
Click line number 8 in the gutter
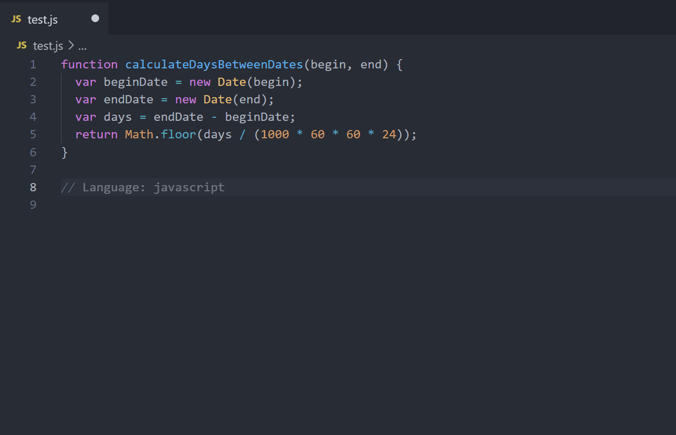point(33,187)
